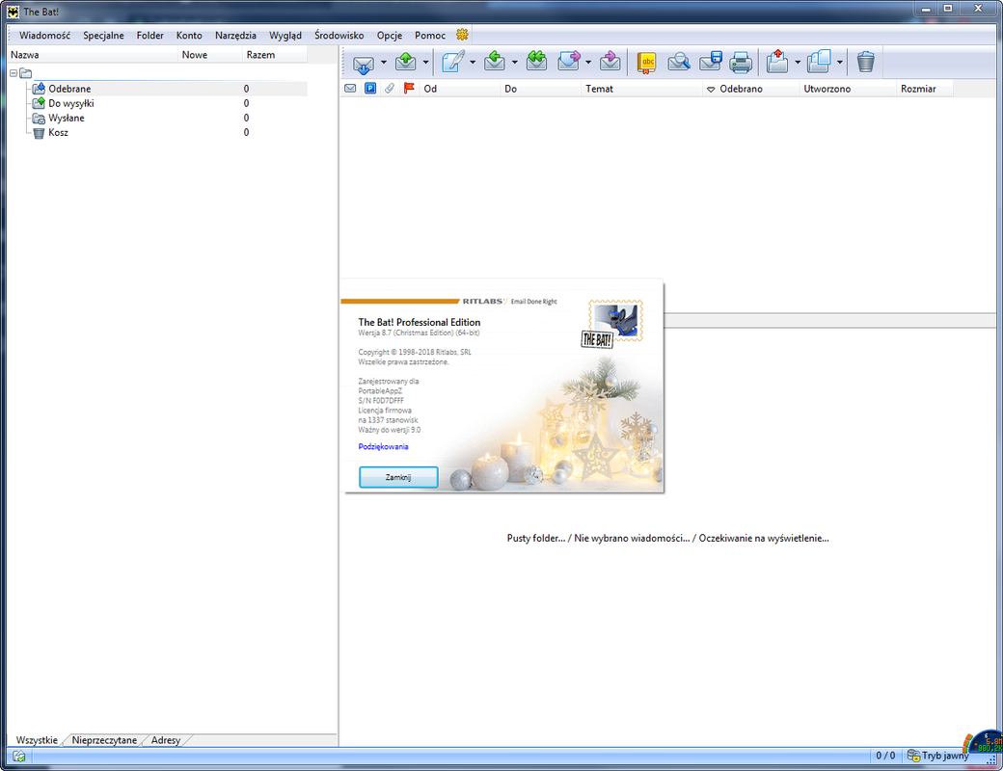The width and height of the screenshot is (1003, 771).
Task: Click the status bar icon at bottom left
Action: point(19,757)
